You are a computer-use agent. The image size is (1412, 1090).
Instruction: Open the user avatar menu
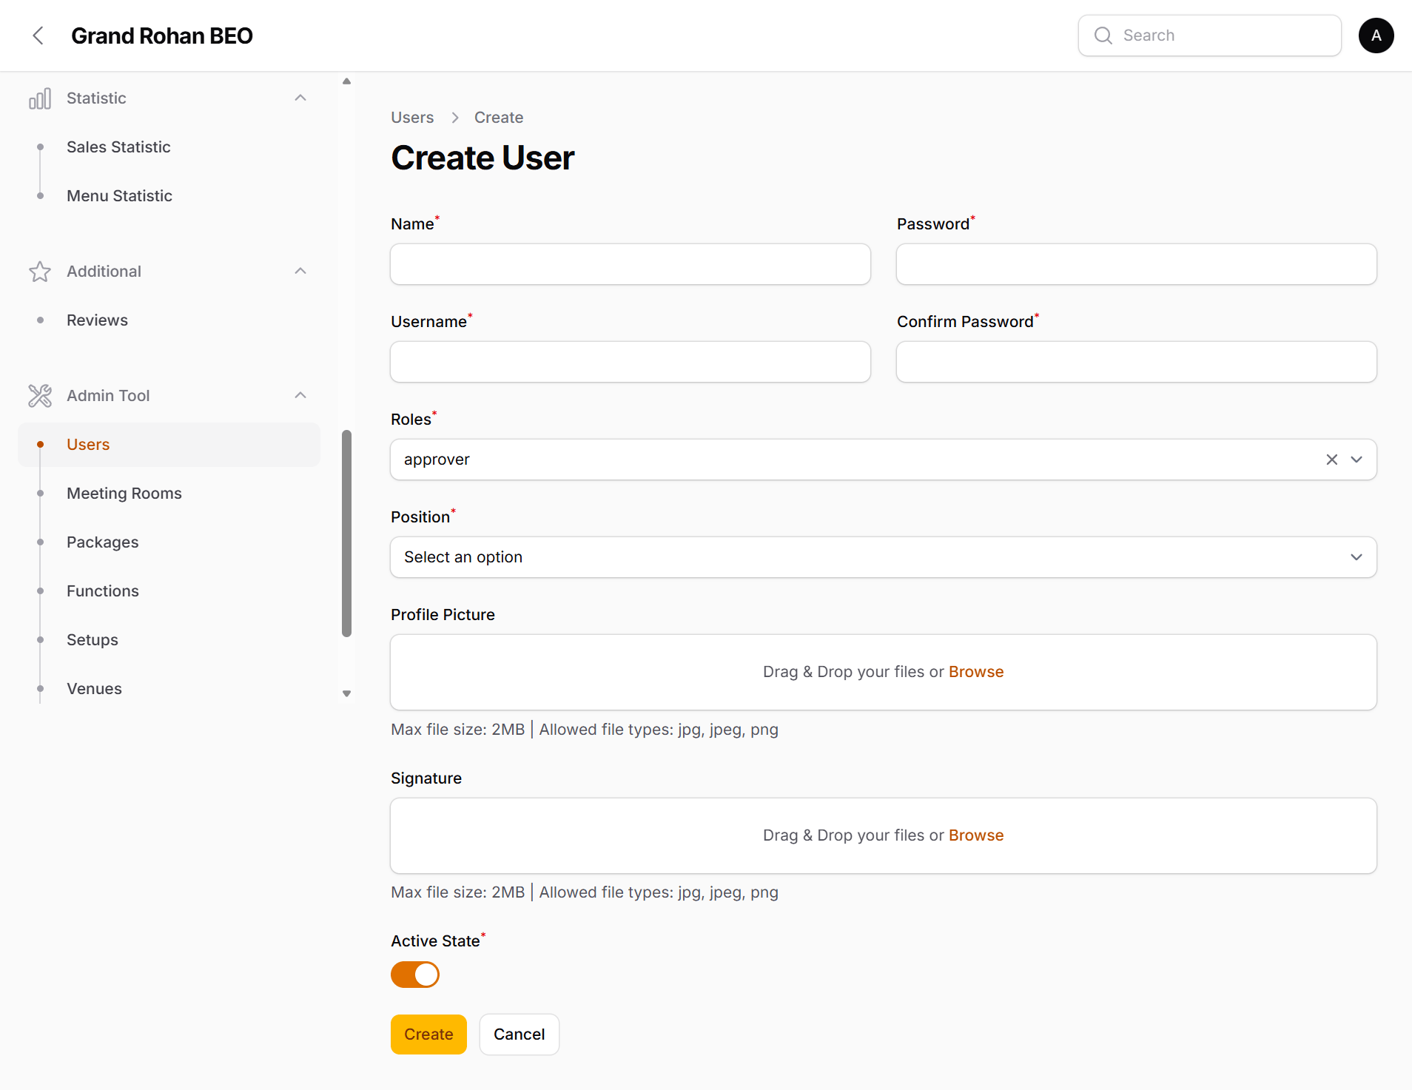(x=1376, y=36)
